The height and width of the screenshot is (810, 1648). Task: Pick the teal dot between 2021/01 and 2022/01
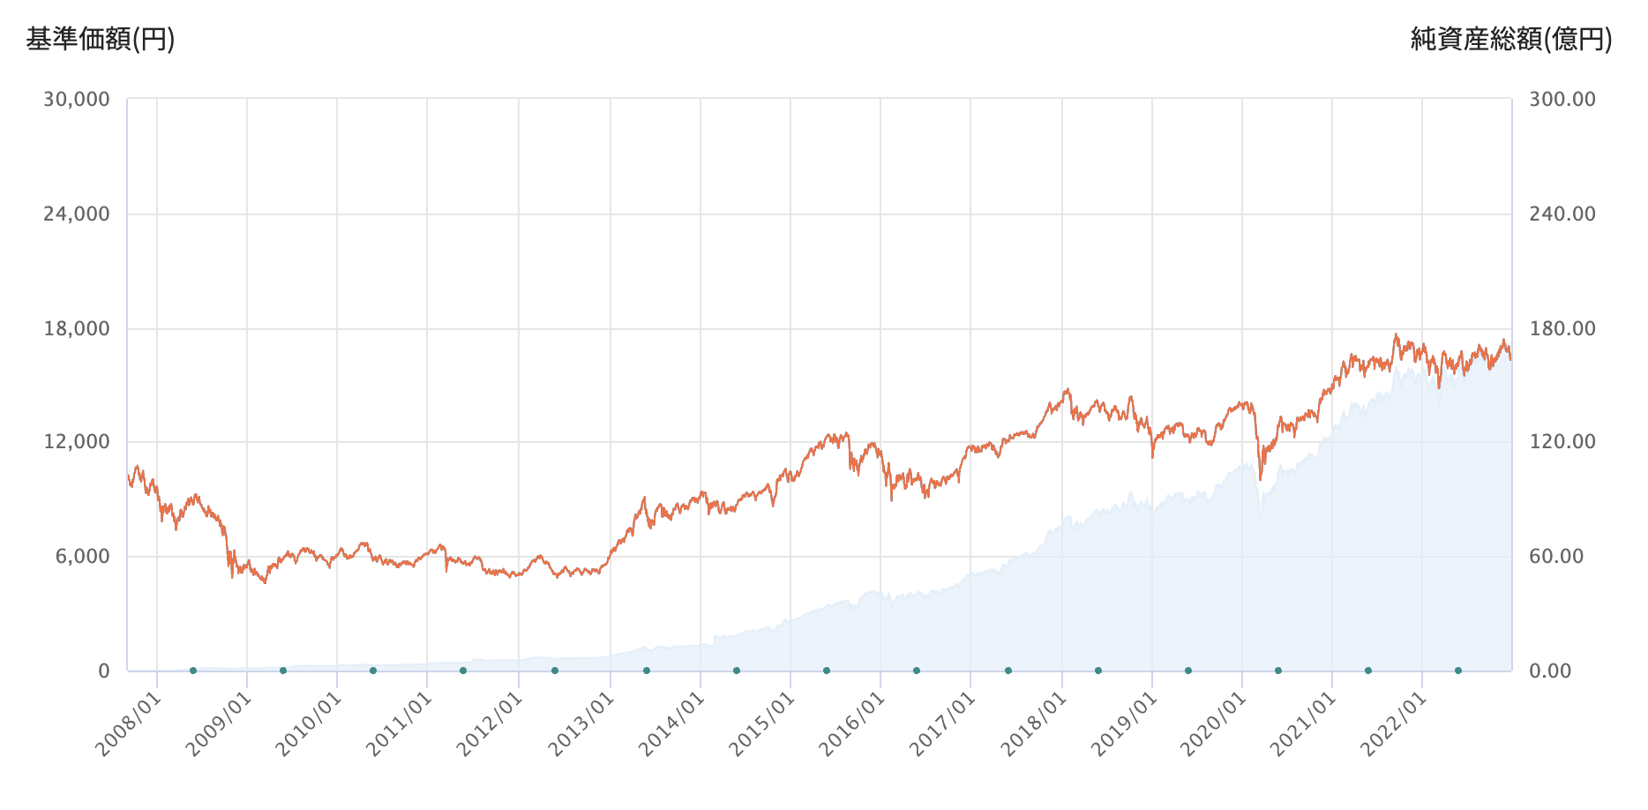(1368, 671)
